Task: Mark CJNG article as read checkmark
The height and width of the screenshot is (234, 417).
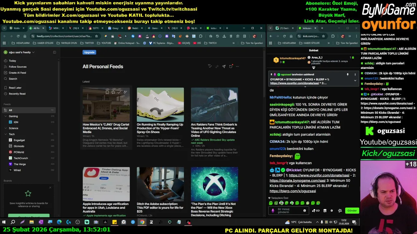Action: (119, 92)
